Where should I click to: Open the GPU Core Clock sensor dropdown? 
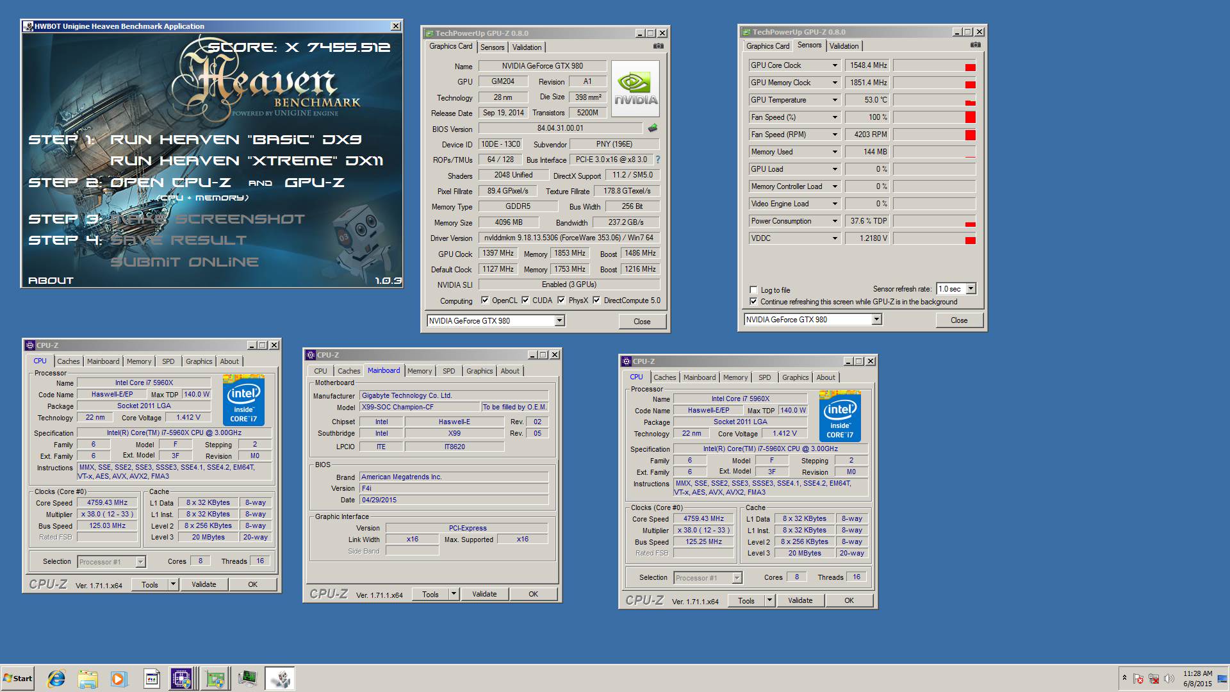835,65
